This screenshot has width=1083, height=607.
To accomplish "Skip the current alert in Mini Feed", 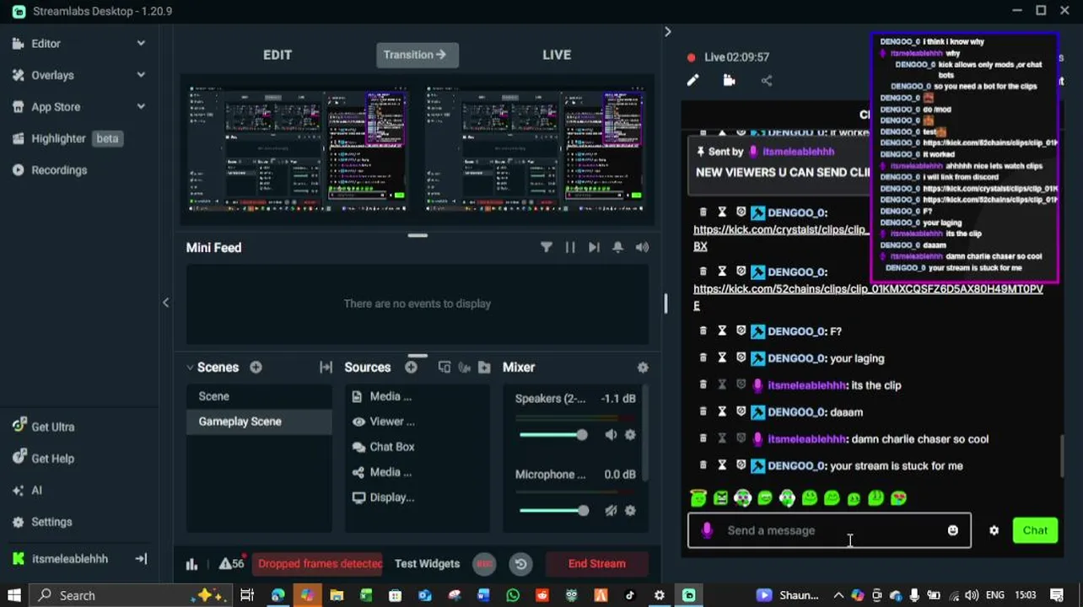I will coord(594,247).
